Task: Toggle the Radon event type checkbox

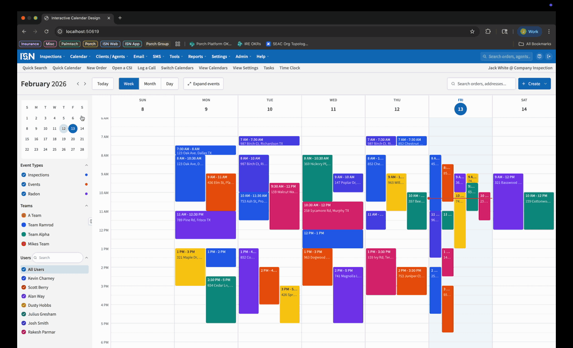Action: pos(24,194)
